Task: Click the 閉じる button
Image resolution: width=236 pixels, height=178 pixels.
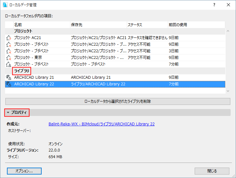Action: (x=212, y=171)
